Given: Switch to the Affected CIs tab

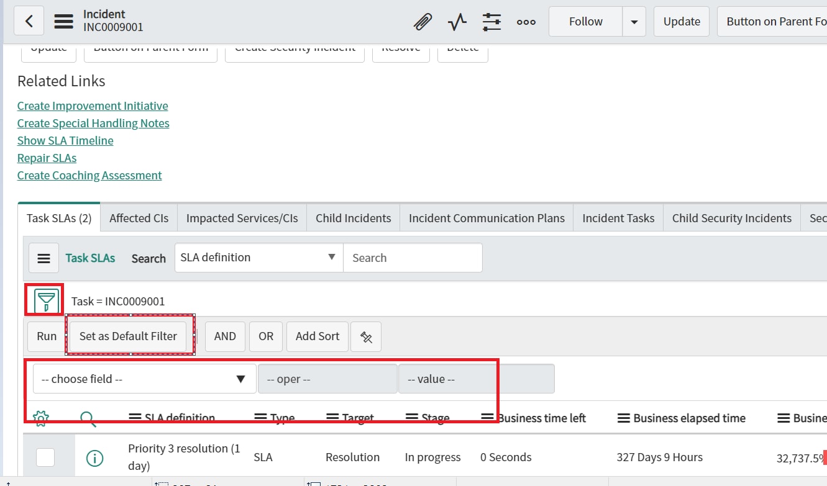Looking at the screenshot, I should [x=138, y=218].
